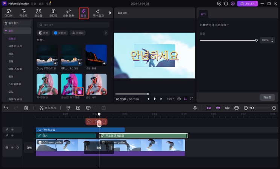Image resolution: width=280 pixels, height=169 pixels.
Task: Open the 특수효과 (Effects) panel
Action: [98, 13]
